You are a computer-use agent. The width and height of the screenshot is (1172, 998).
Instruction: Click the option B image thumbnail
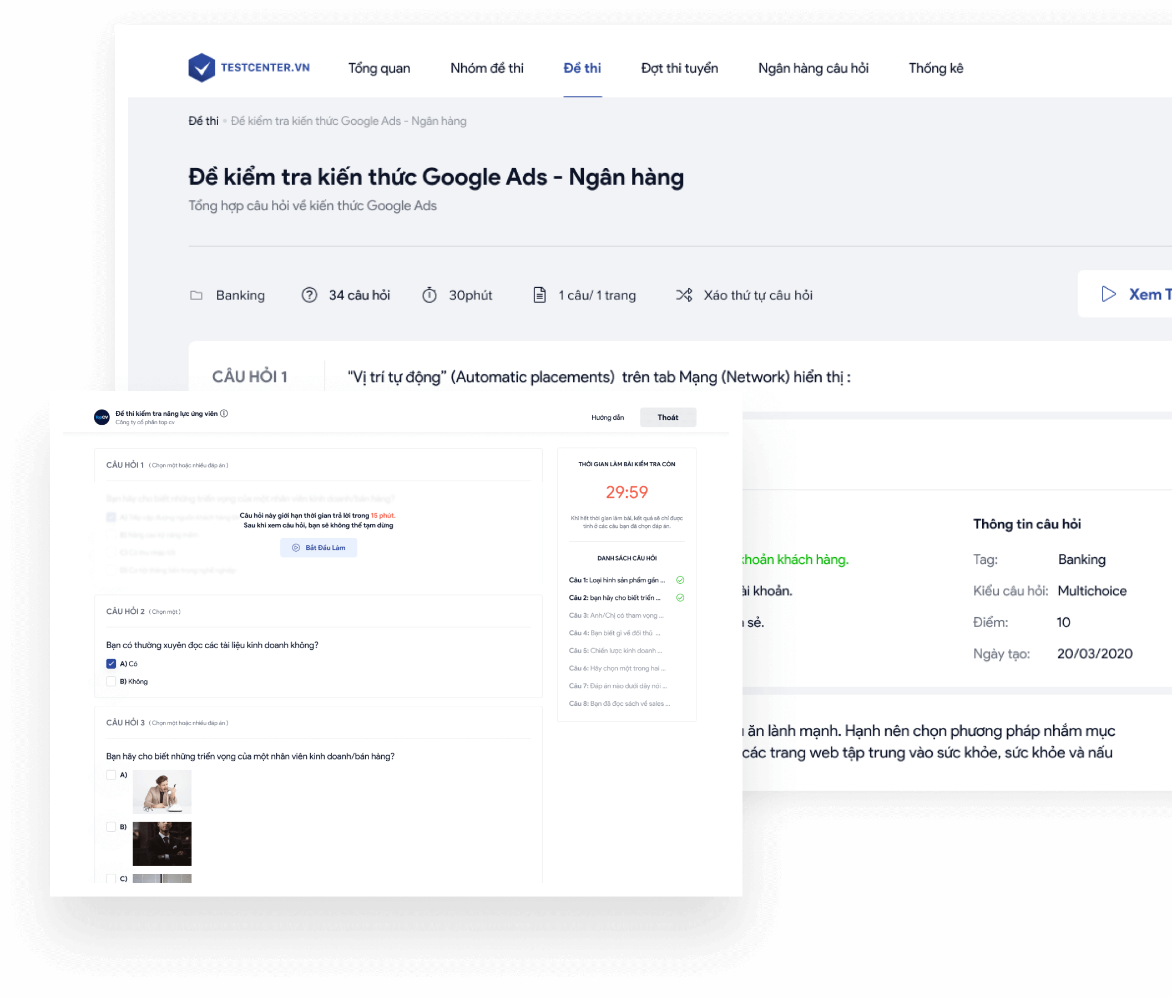tap(162, 844)
